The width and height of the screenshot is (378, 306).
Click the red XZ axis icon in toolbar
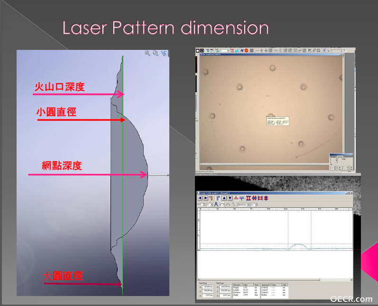[x=232, y=50]
